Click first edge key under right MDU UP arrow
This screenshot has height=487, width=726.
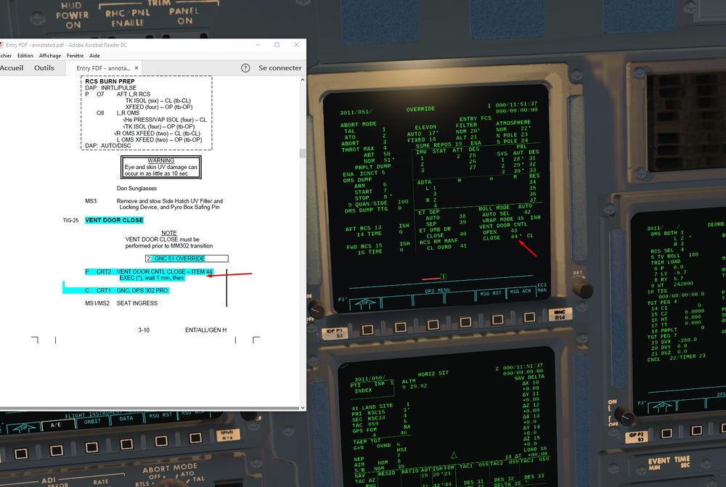point(666,433)
